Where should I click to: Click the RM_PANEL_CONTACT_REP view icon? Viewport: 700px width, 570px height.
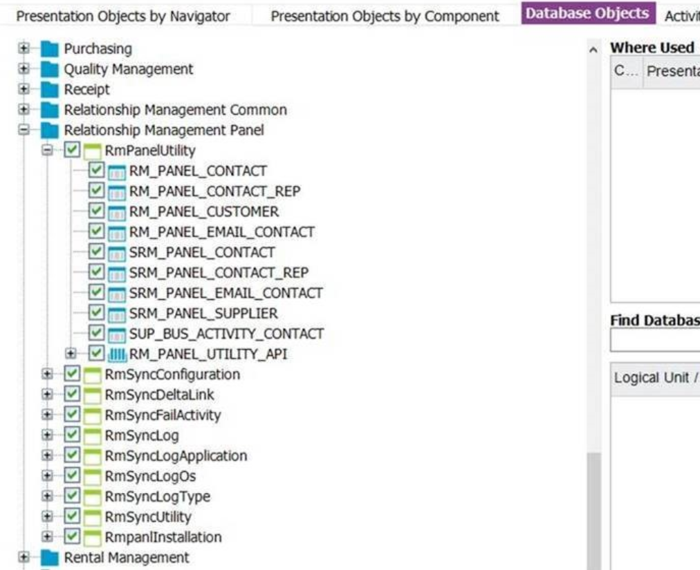pos(117,192)
